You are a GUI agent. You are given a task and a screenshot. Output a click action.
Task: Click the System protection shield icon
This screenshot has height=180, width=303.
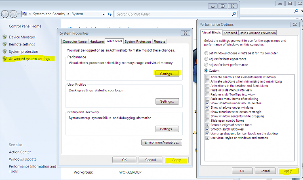pyautogui.click(x=5, y=52)
